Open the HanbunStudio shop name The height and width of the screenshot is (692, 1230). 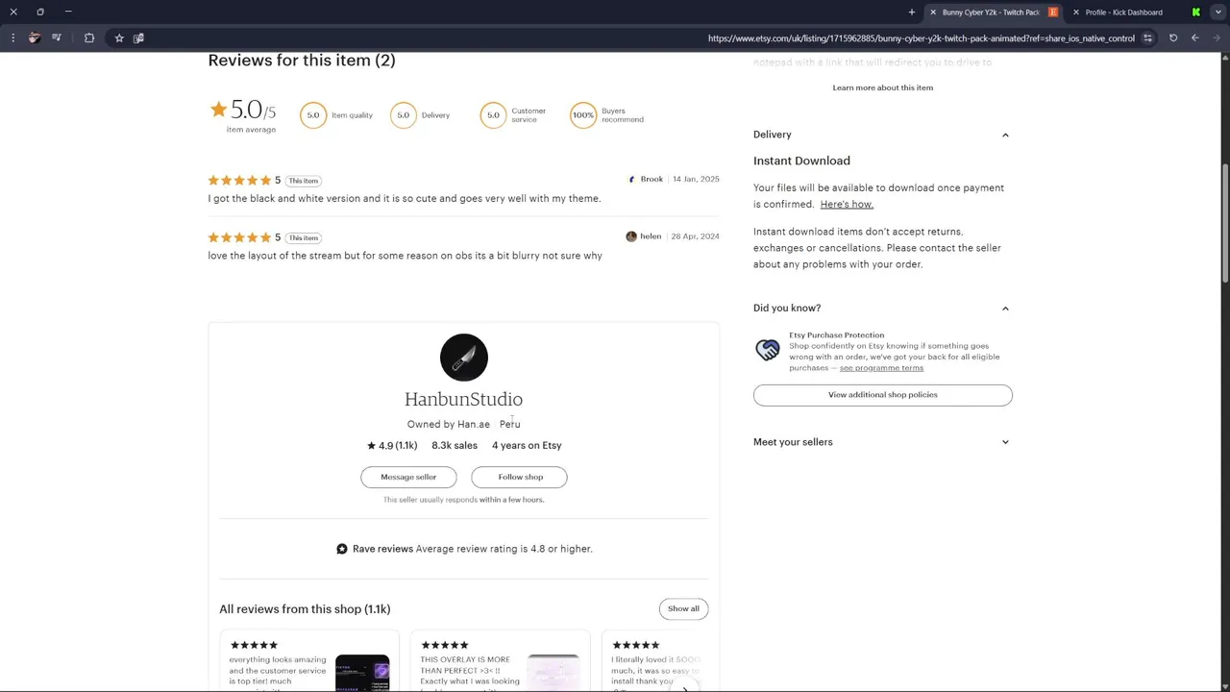[463, 399]
